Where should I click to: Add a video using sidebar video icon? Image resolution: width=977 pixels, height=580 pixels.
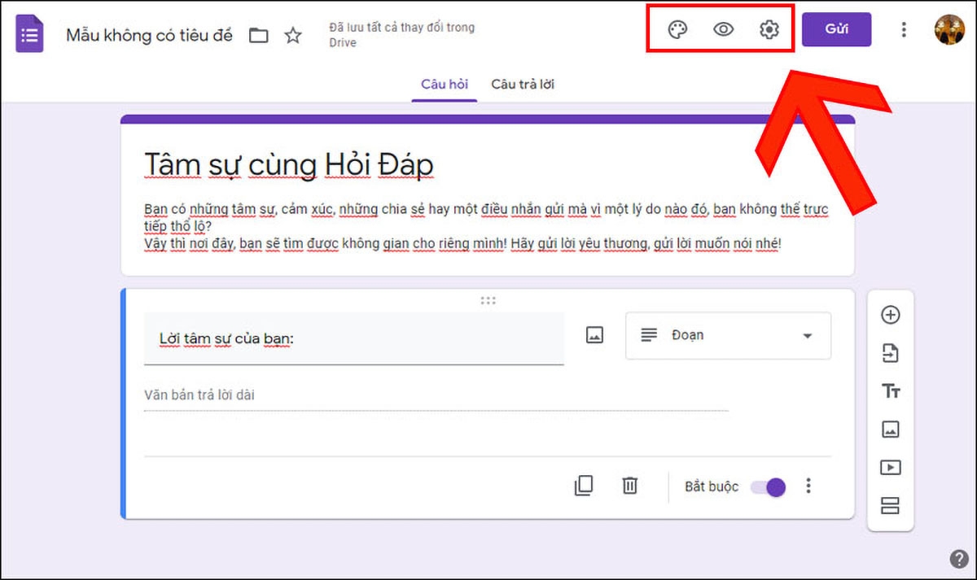(890, 468)
